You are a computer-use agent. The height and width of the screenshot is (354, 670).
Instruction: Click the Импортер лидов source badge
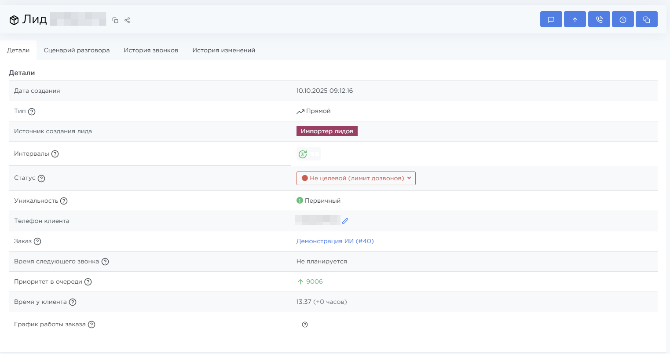click(x=327, y=131)
